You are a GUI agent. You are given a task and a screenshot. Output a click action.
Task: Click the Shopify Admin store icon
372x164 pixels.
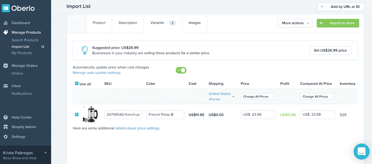pos(5,127)
